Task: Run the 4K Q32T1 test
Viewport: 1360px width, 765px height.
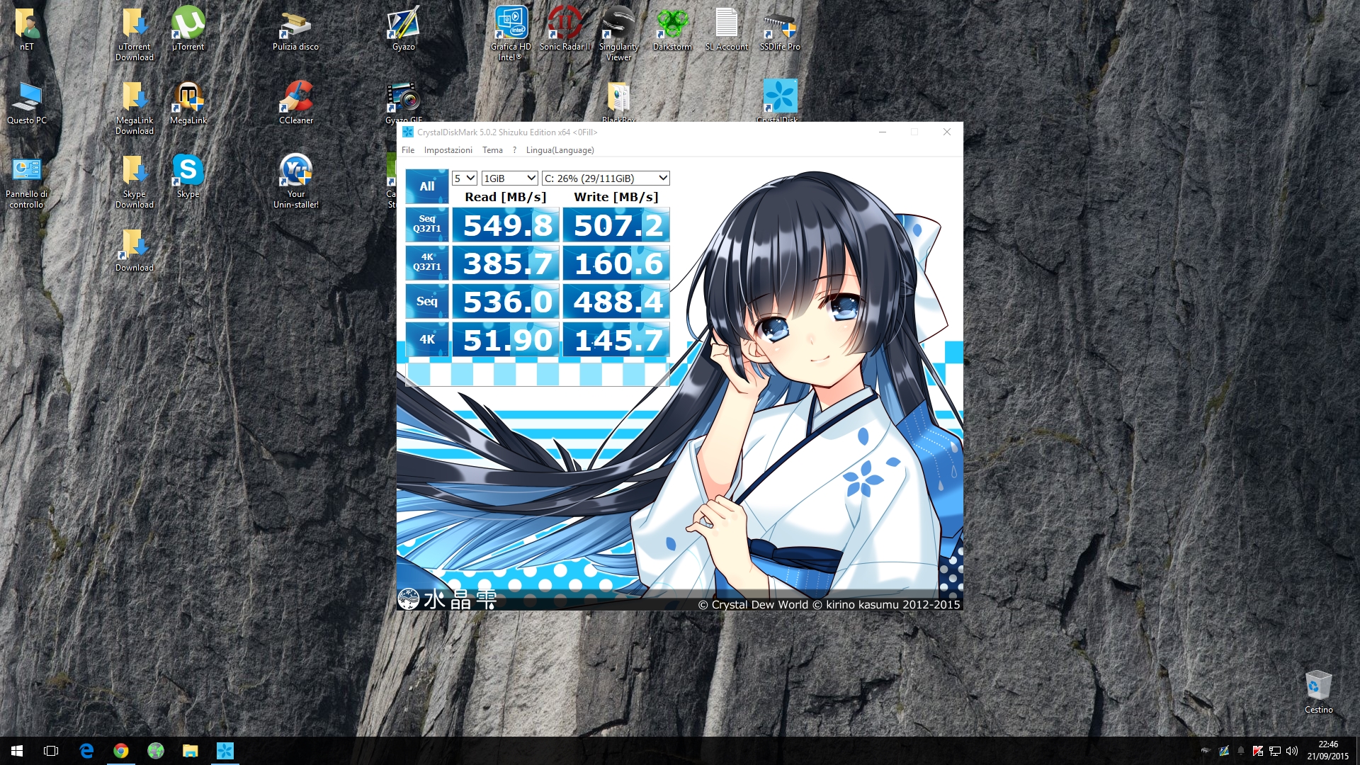Action: 426,262
